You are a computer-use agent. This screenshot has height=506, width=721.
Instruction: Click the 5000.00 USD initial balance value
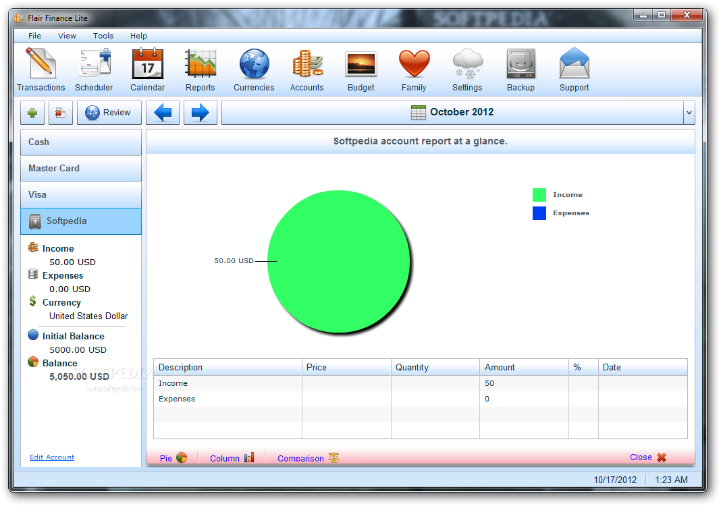coord(78,349)
